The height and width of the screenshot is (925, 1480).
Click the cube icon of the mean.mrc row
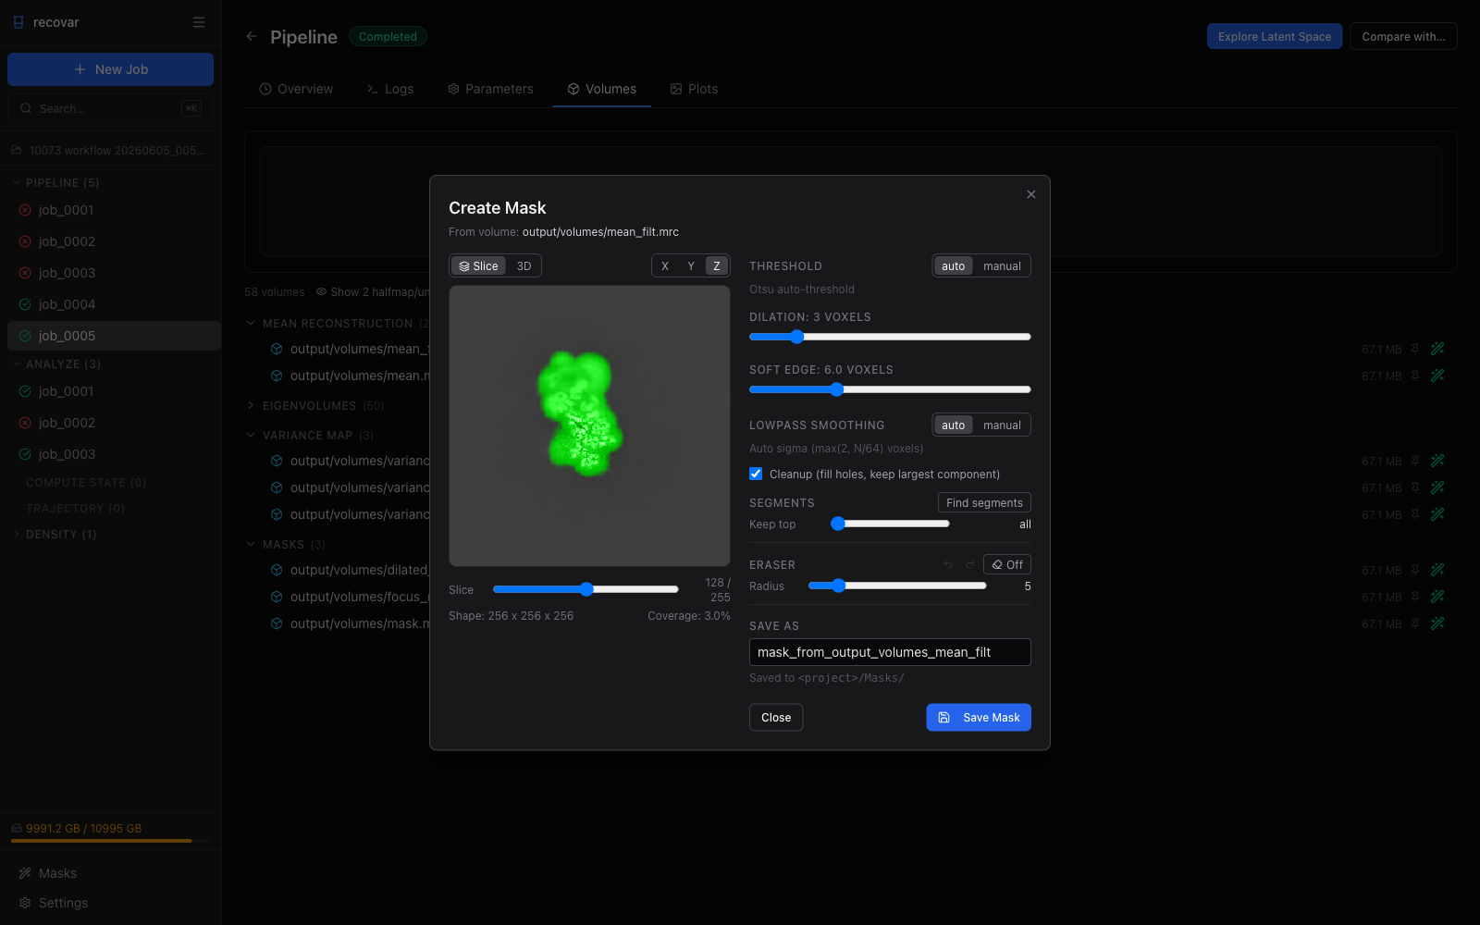pyautogui.click(x=277, y=376)
